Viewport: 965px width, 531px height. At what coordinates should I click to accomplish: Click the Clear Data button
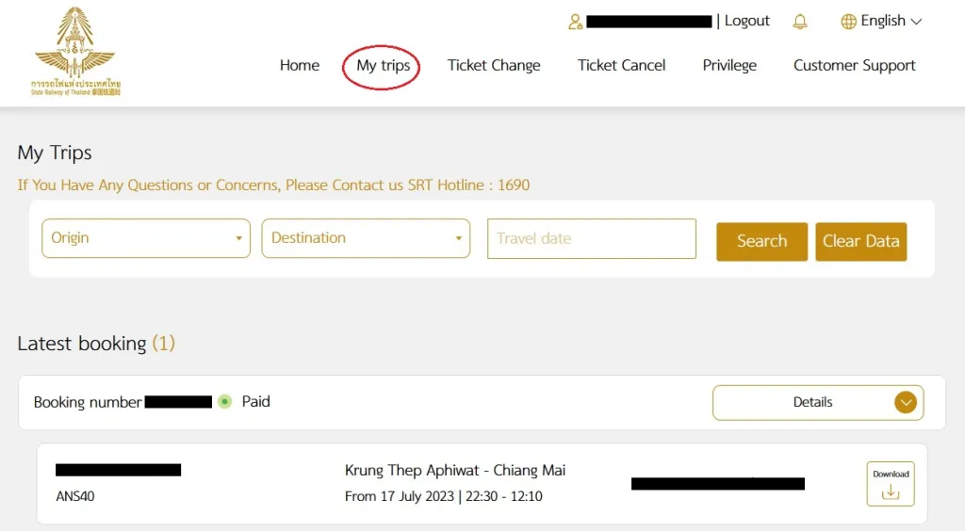point(861,242)
